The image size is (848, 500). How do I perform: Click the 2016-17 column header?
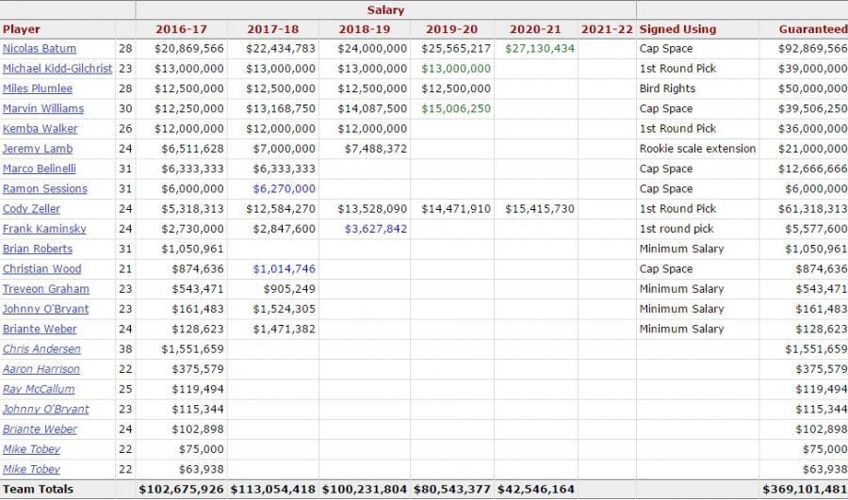[x=181, y=29]
